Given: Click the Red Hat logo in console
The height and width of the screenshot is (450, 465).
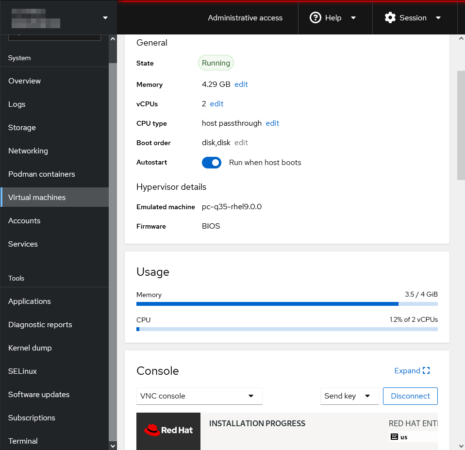Looking at the screenshot, I should (168, 430).
